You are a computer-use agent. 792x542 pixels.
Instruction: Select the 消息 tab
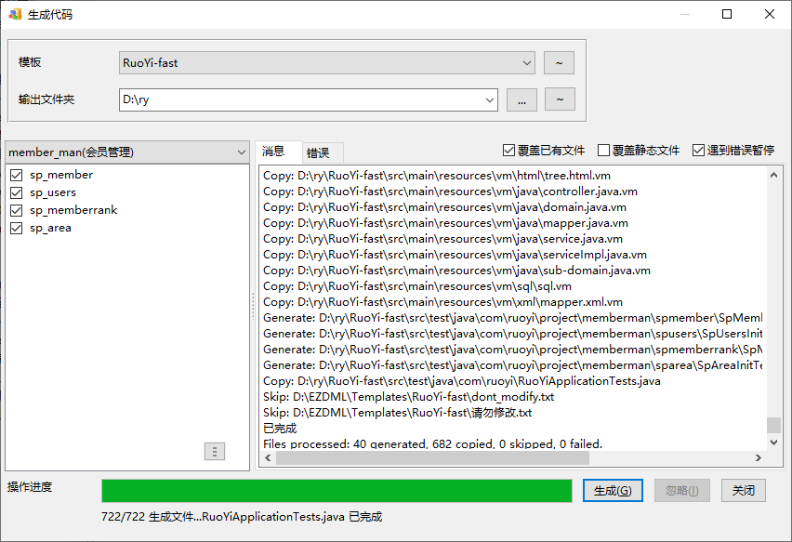point(274,152)
